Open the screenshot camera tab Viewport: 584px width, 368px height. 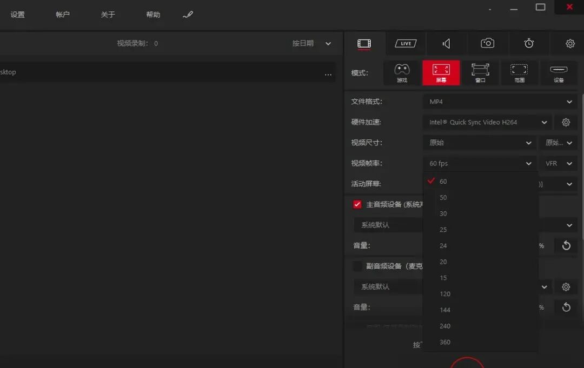tap(487, 43)
